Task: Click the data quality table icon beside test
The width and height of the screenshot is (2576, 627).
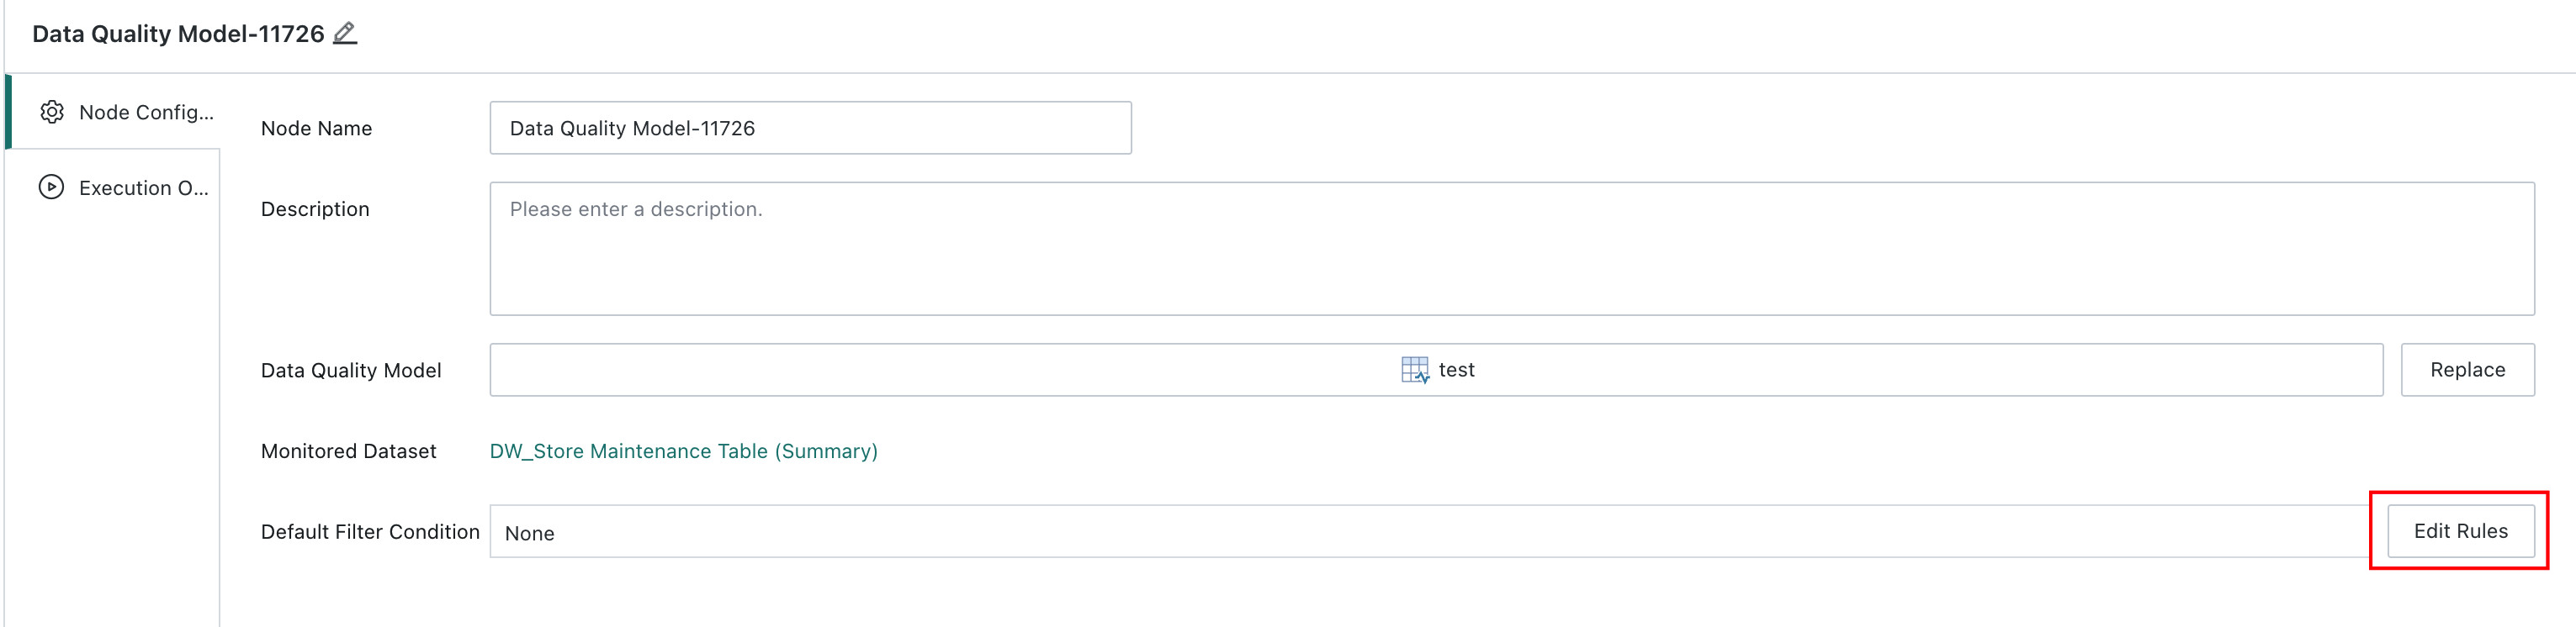Action: click(x=1415, y=371)
